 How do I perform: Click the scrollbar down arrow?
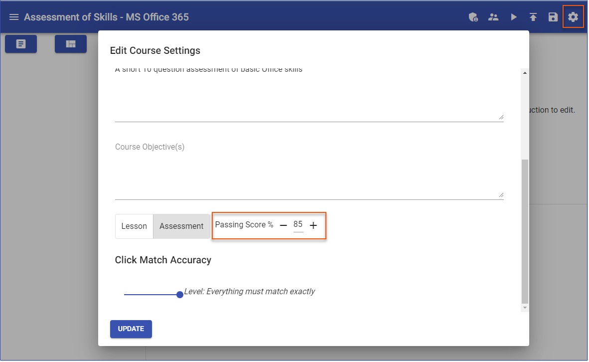point(525,308)
